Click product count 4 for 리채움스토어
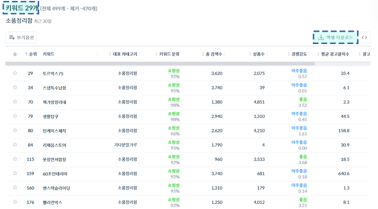 (263, 145)
